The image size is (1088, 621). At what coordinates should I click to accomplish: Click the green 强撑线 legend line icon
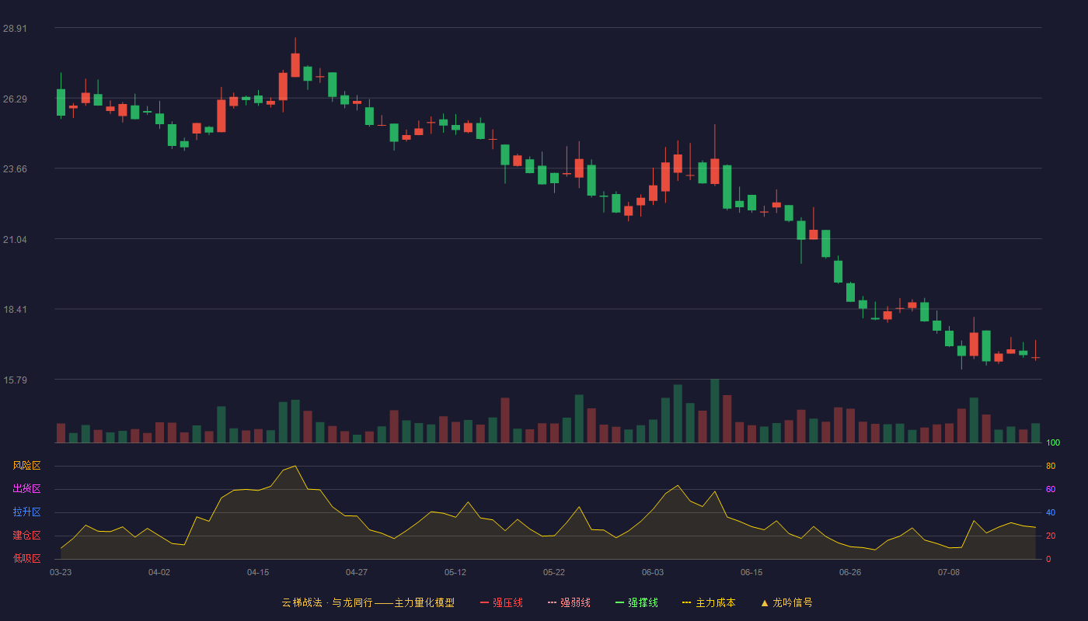tap(619, 602)
